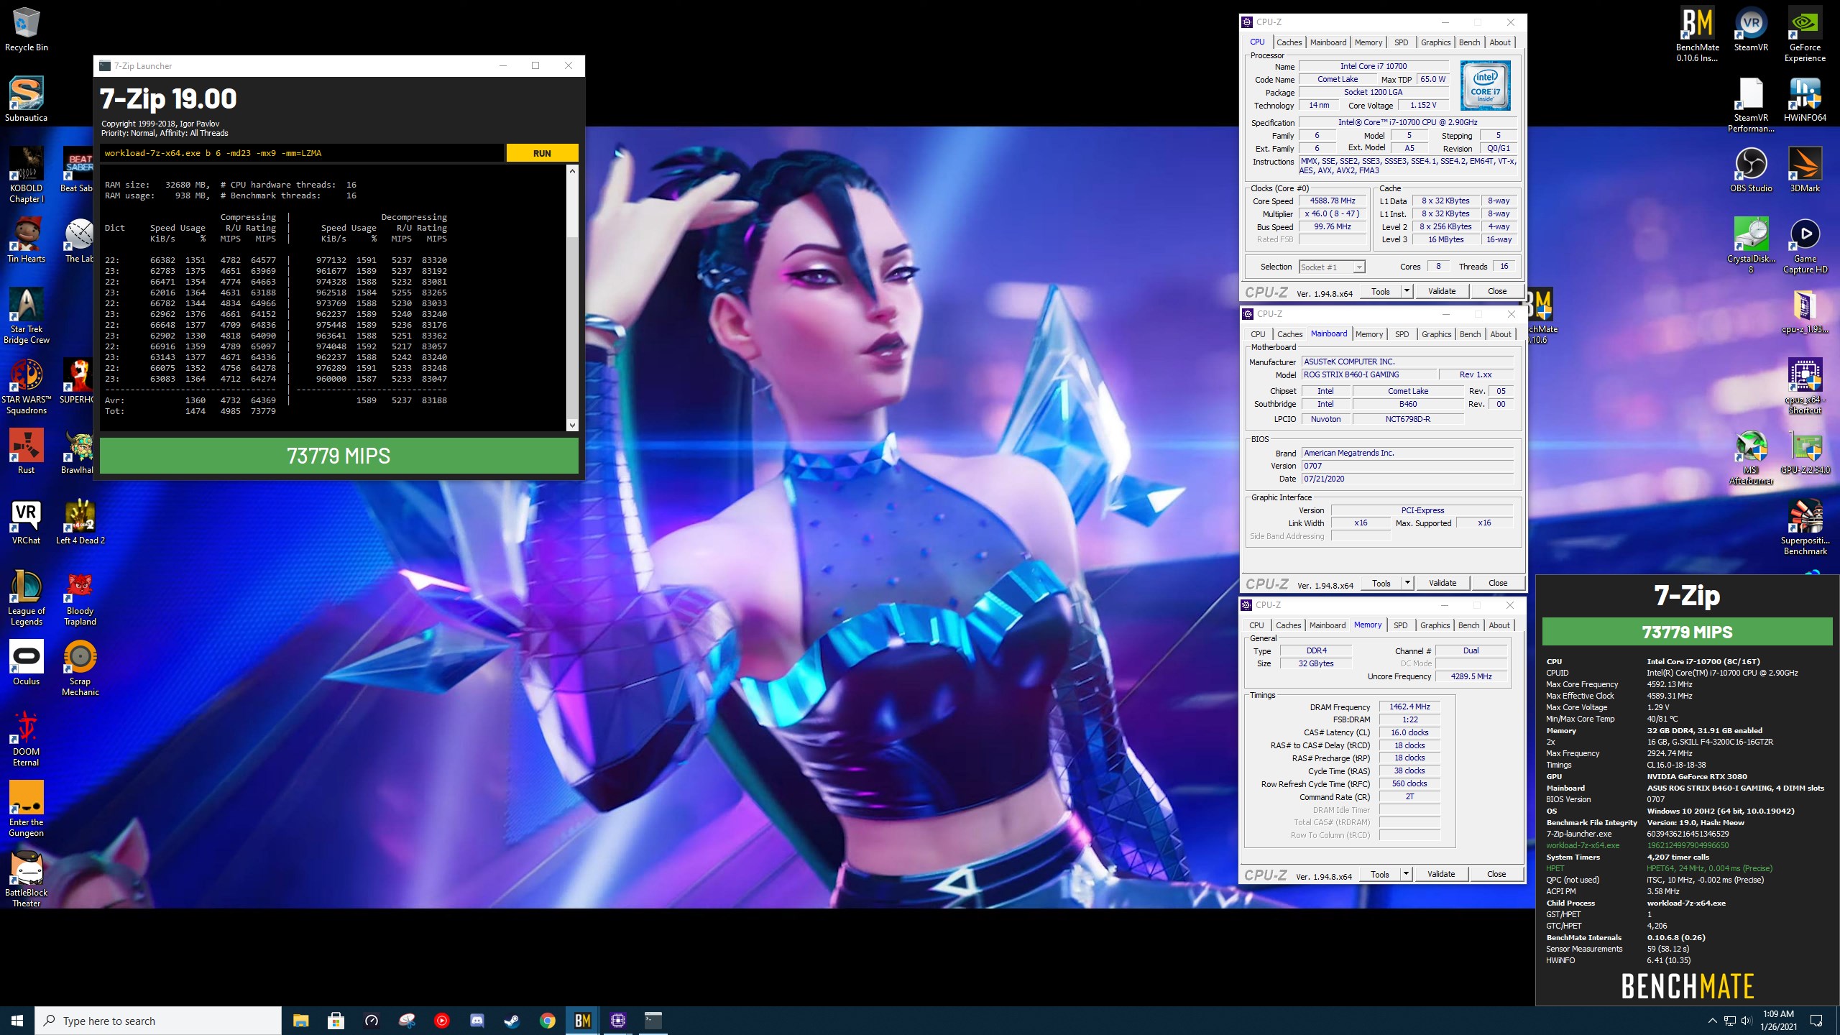1840x1035 pixels.
Task: Show hidden system tray icons
Action: (x=1712, y=1021)
